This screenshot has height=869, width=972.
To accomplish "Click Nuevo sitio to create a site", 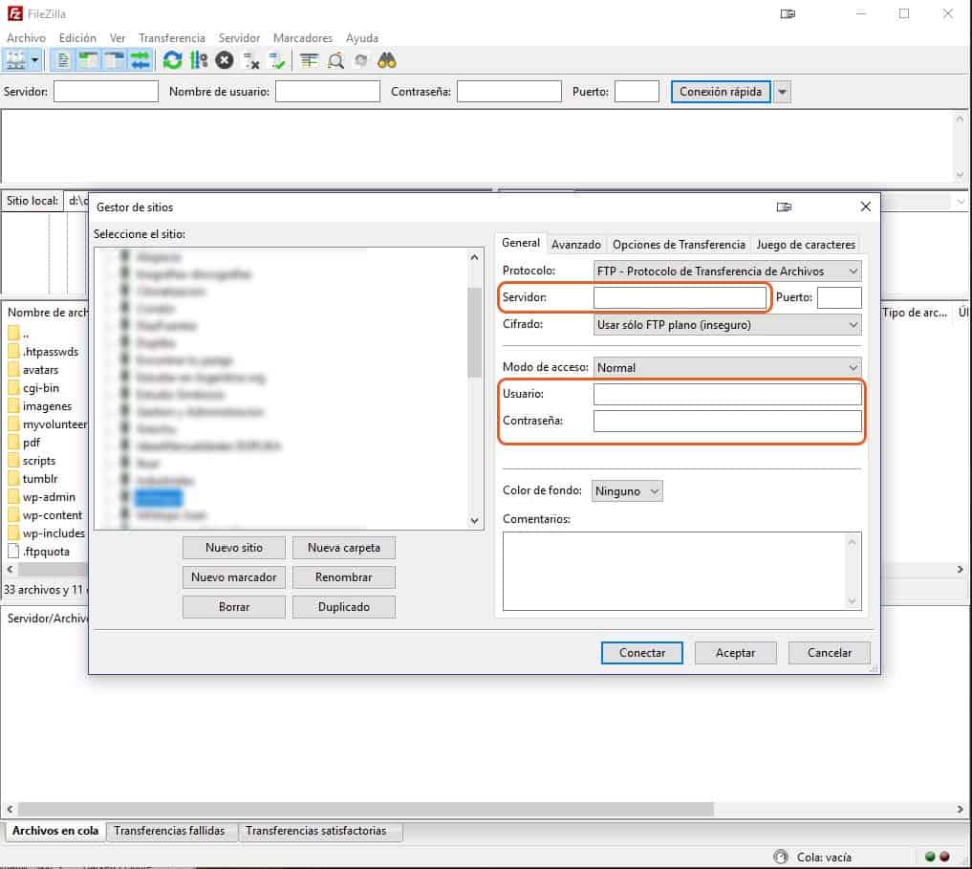I will 233,548.
